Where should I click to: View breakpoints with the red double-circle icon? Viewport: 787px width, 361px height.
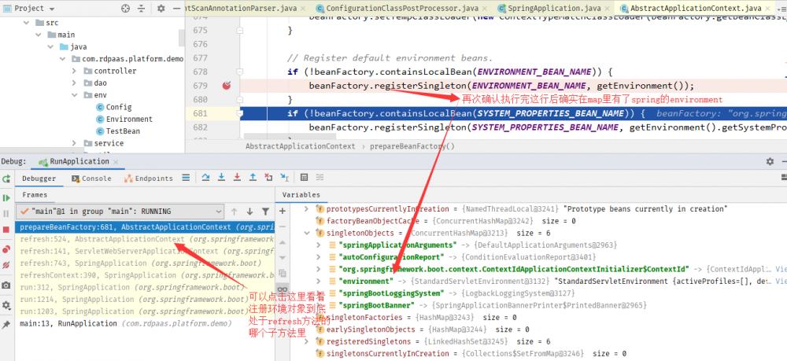click(6, 249)
